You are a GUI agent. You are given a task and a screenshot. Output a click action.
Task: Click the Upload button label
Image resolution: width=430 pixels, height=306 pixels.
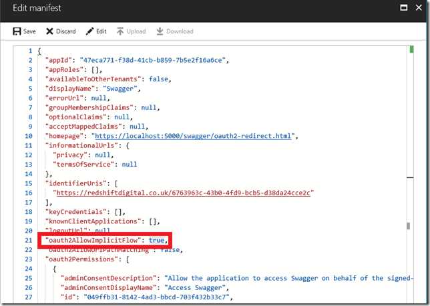coord(136,31)
